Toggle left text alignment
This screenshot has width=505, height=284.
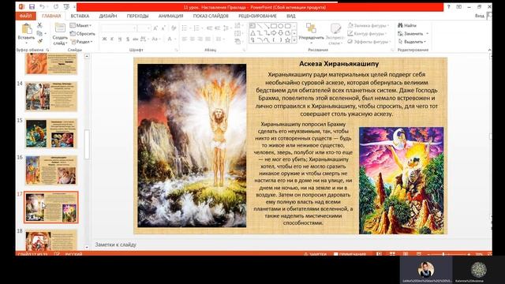(x=184, y=39)
